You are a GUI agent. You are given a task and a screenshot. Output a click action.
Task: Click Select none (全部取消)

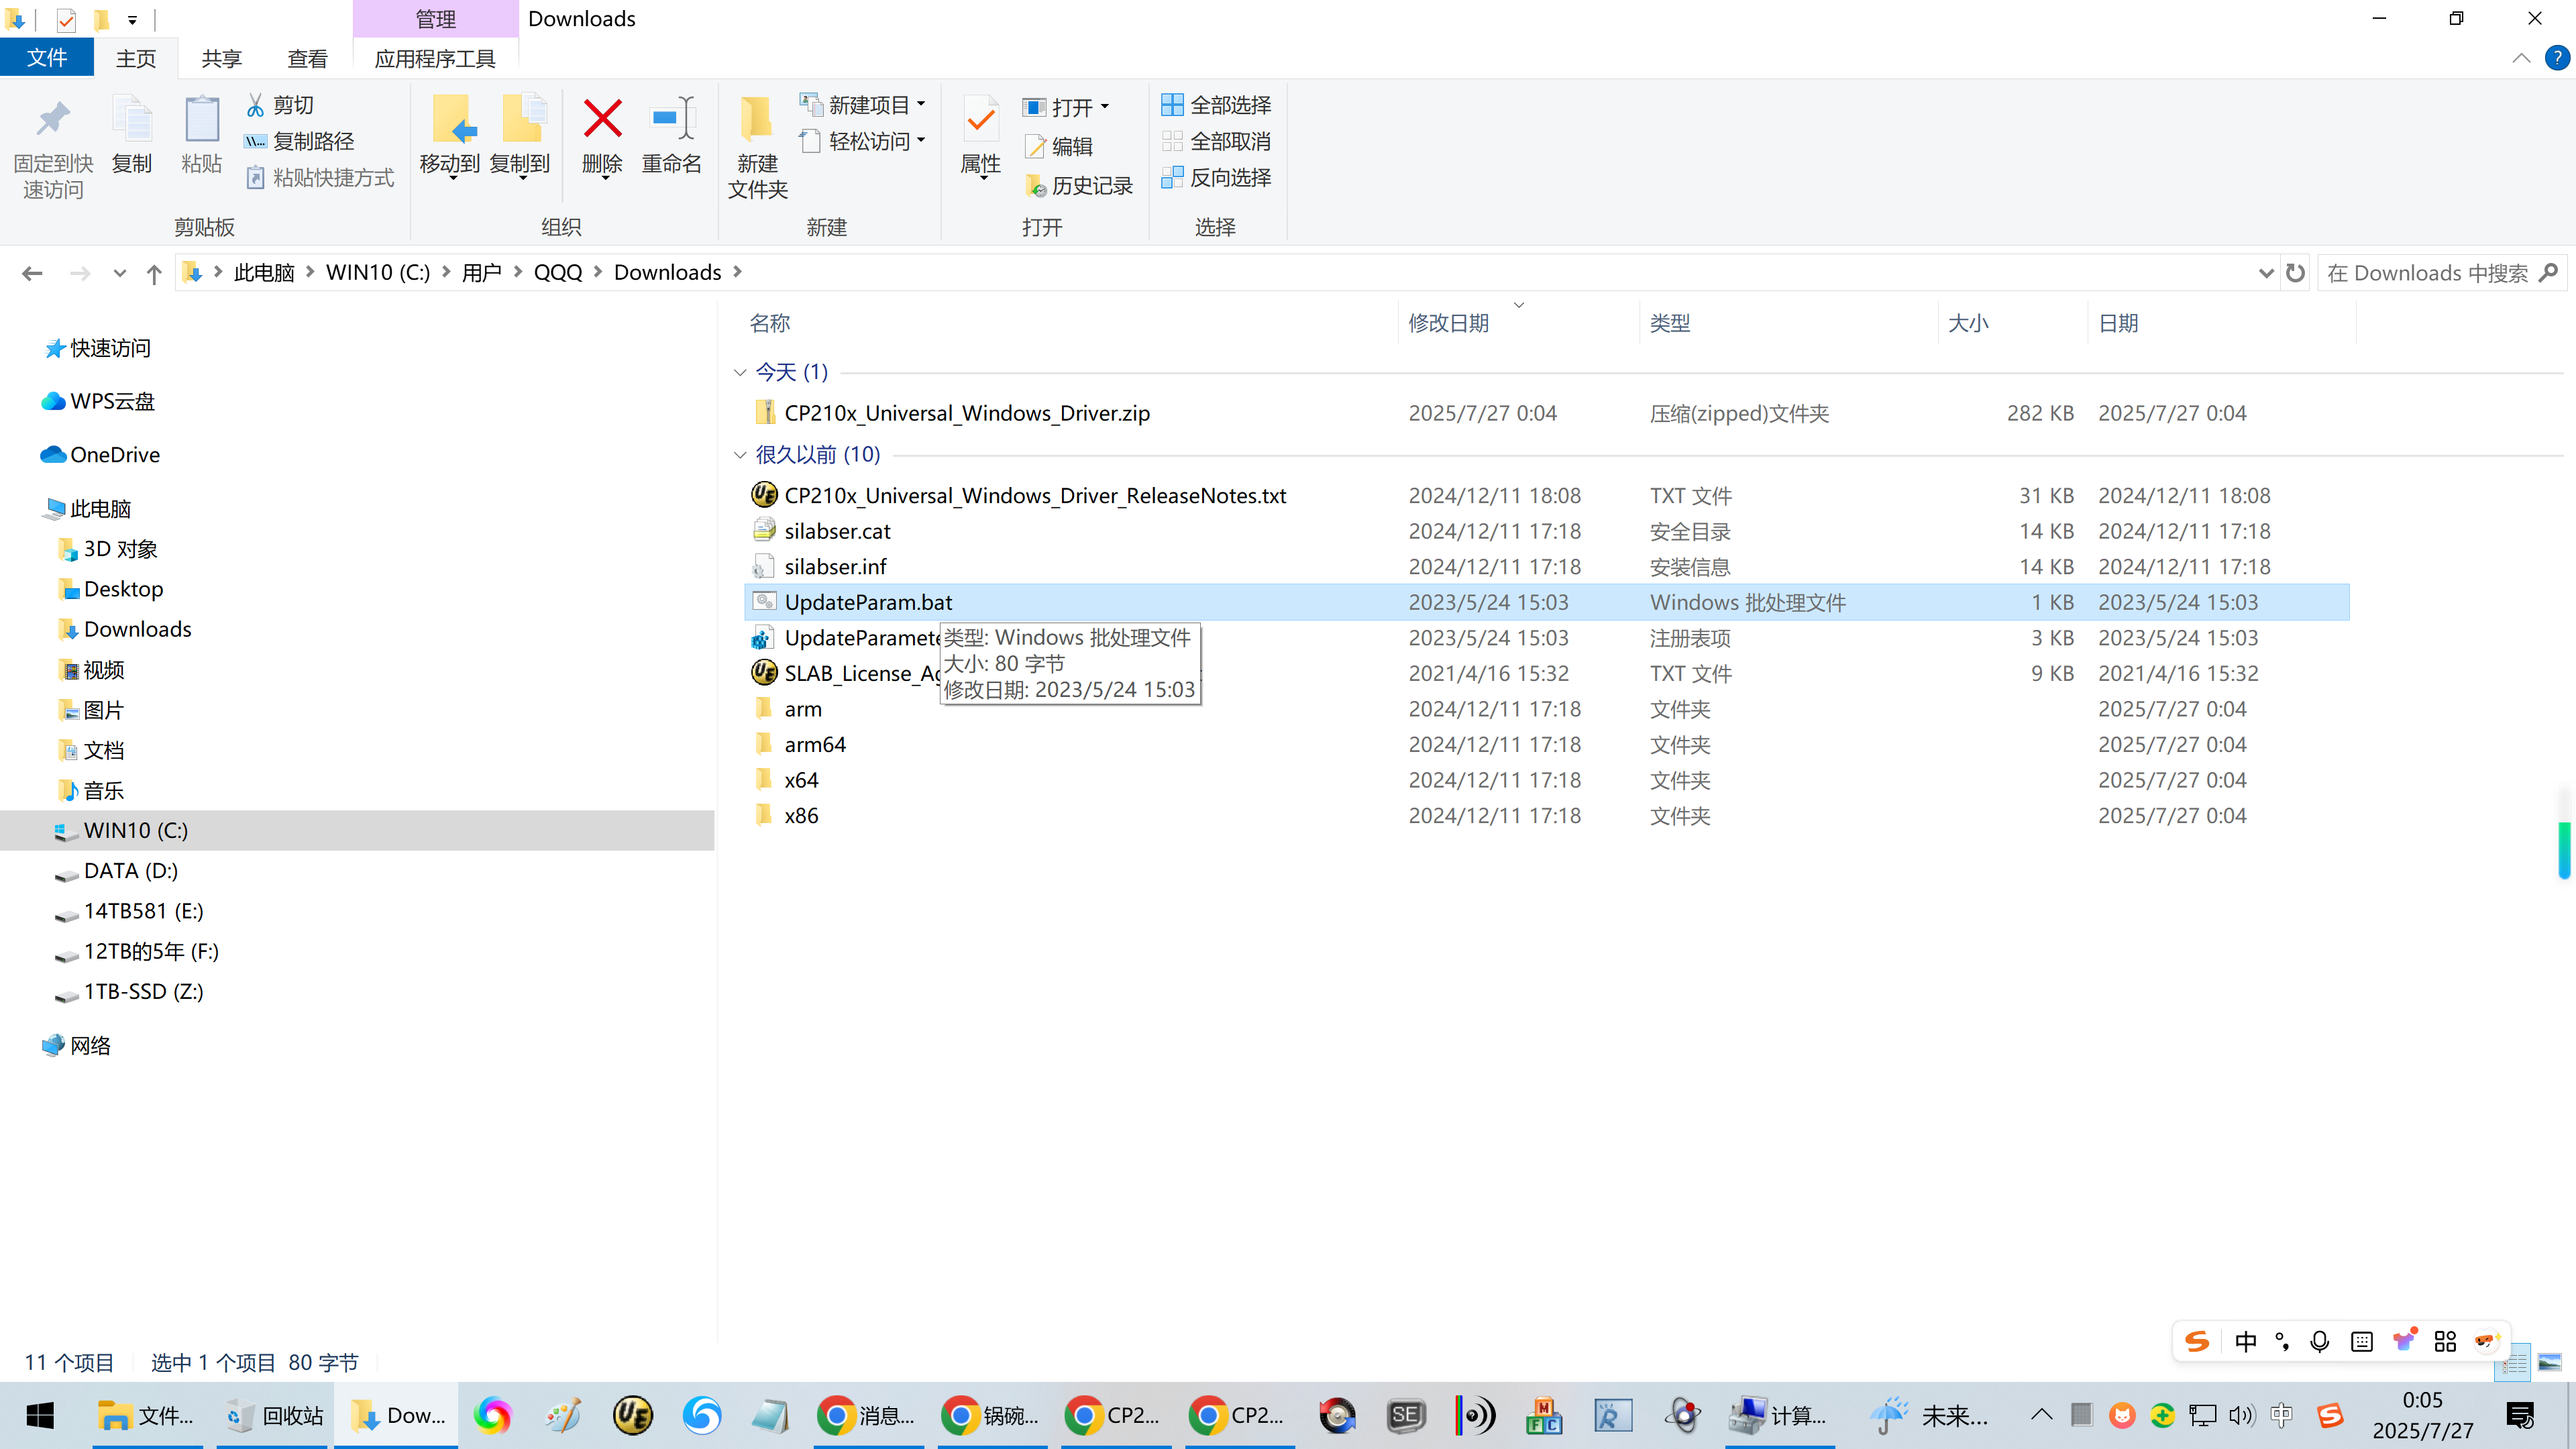click(x=1216, y=141)
